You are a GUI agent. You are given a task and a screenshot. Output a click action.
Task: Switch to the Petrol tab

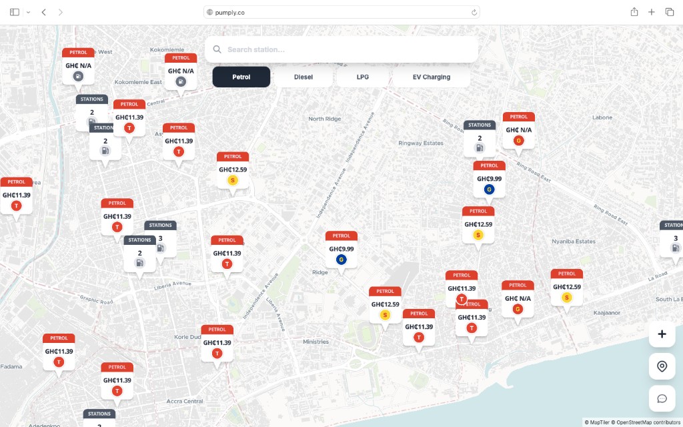241,77
